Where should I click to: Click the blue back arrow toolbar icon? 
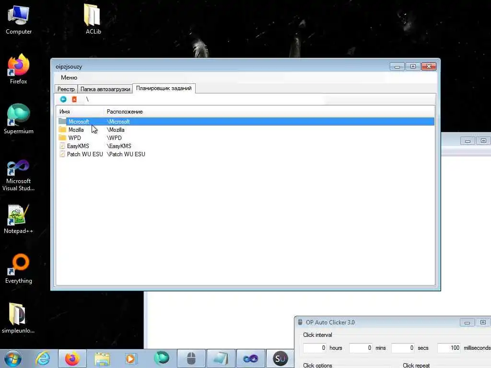pos(63,99)
